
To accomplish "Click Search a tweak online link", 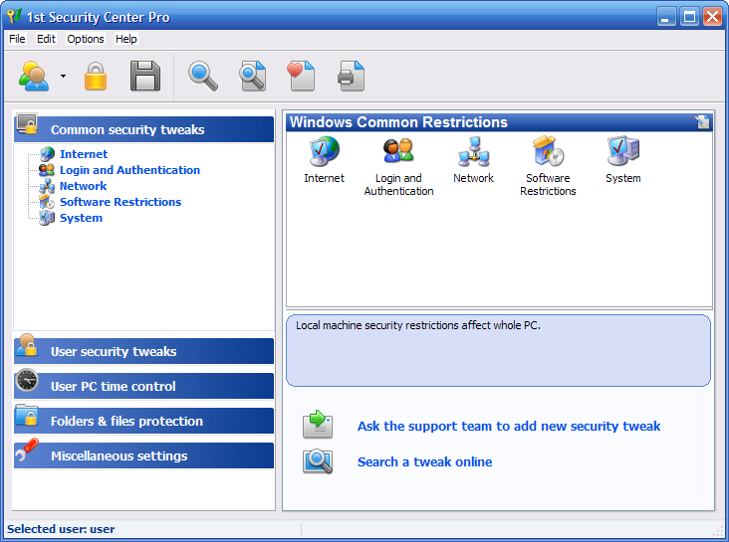I will (x=424, y=461).
